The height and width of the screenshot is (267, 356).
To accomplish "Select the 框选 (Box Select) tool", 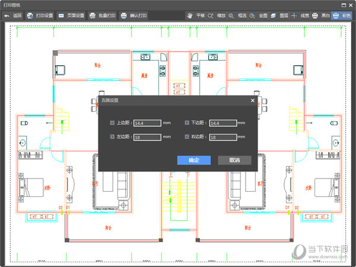I will 237,15.
